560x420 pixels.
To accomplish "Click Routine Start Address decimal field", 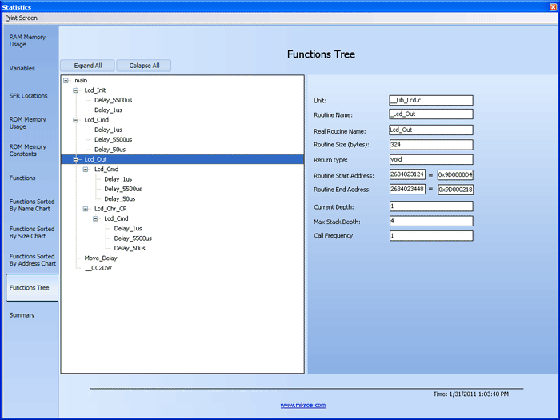I will (407, 174).
